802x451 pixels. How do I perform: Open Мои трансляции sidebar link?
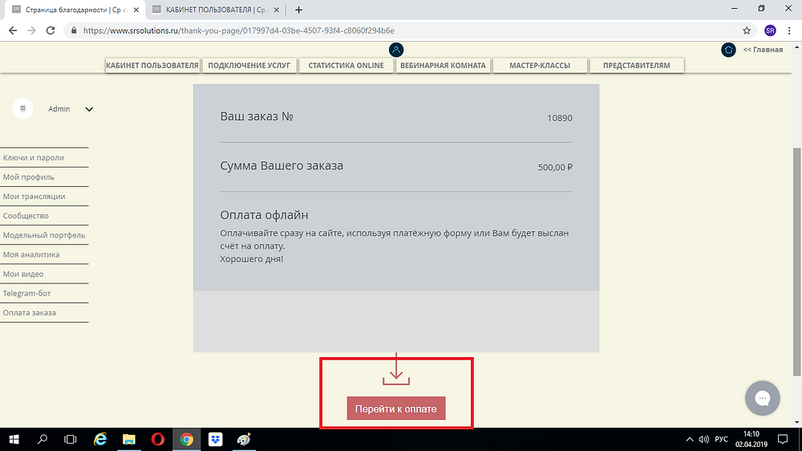click(34, 197)
